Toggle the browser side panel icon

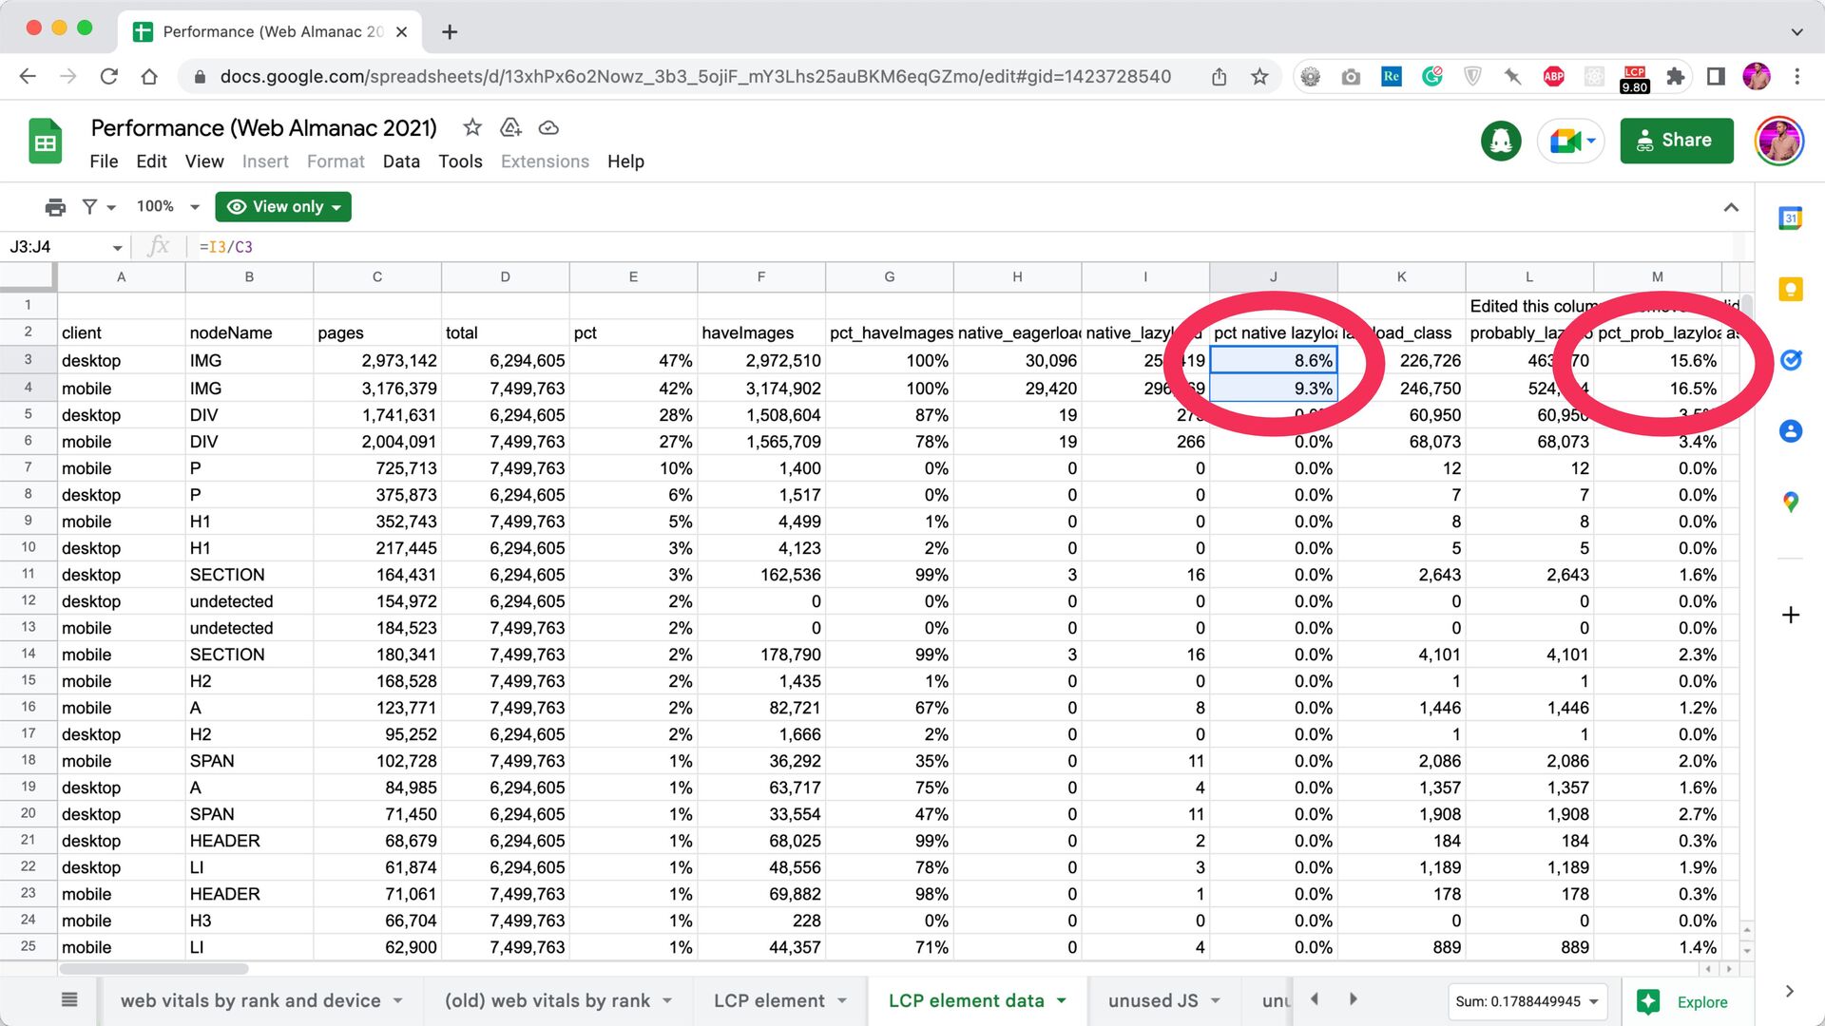1716,77
